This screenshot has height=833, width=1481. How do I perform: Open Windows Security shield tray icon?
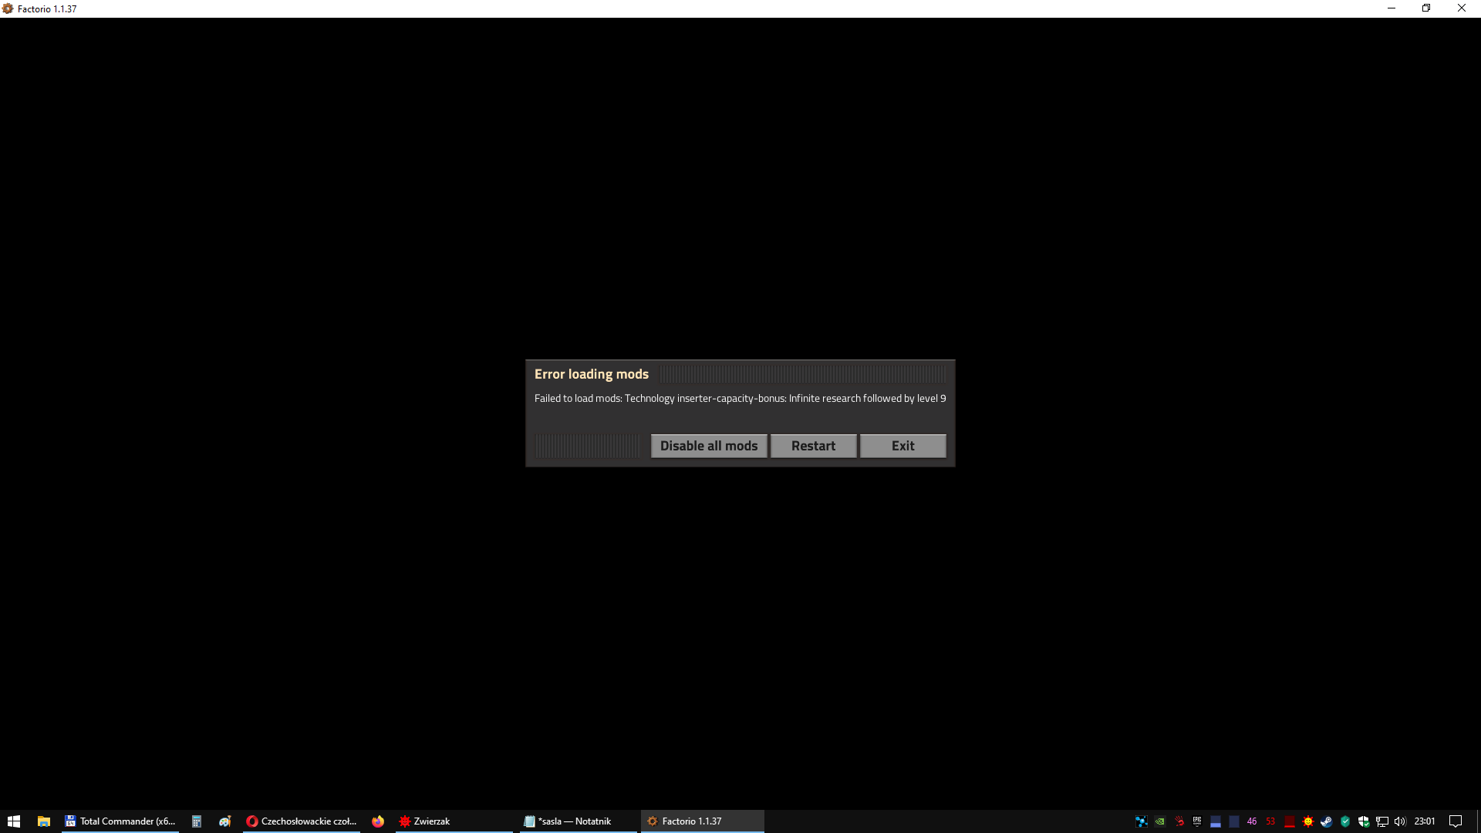click(x=1363, y=821)
